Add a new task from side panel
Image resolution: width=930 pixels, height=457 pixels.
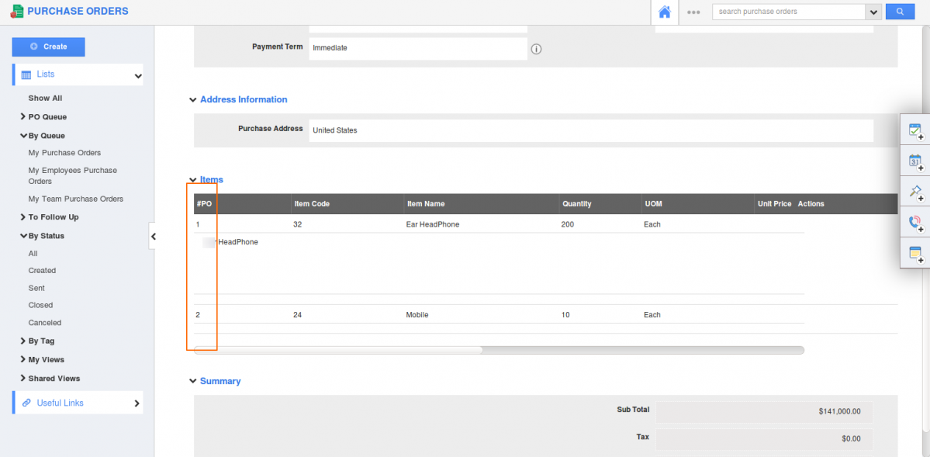(915, 131)
